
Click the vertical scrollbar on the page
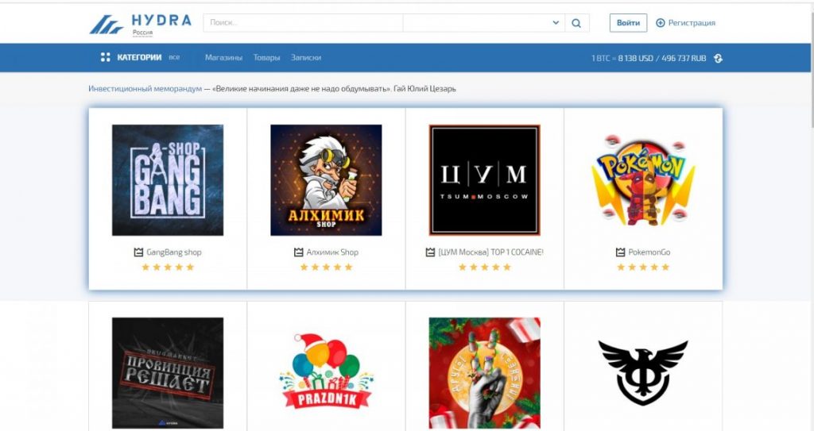[x=810, y=63]
